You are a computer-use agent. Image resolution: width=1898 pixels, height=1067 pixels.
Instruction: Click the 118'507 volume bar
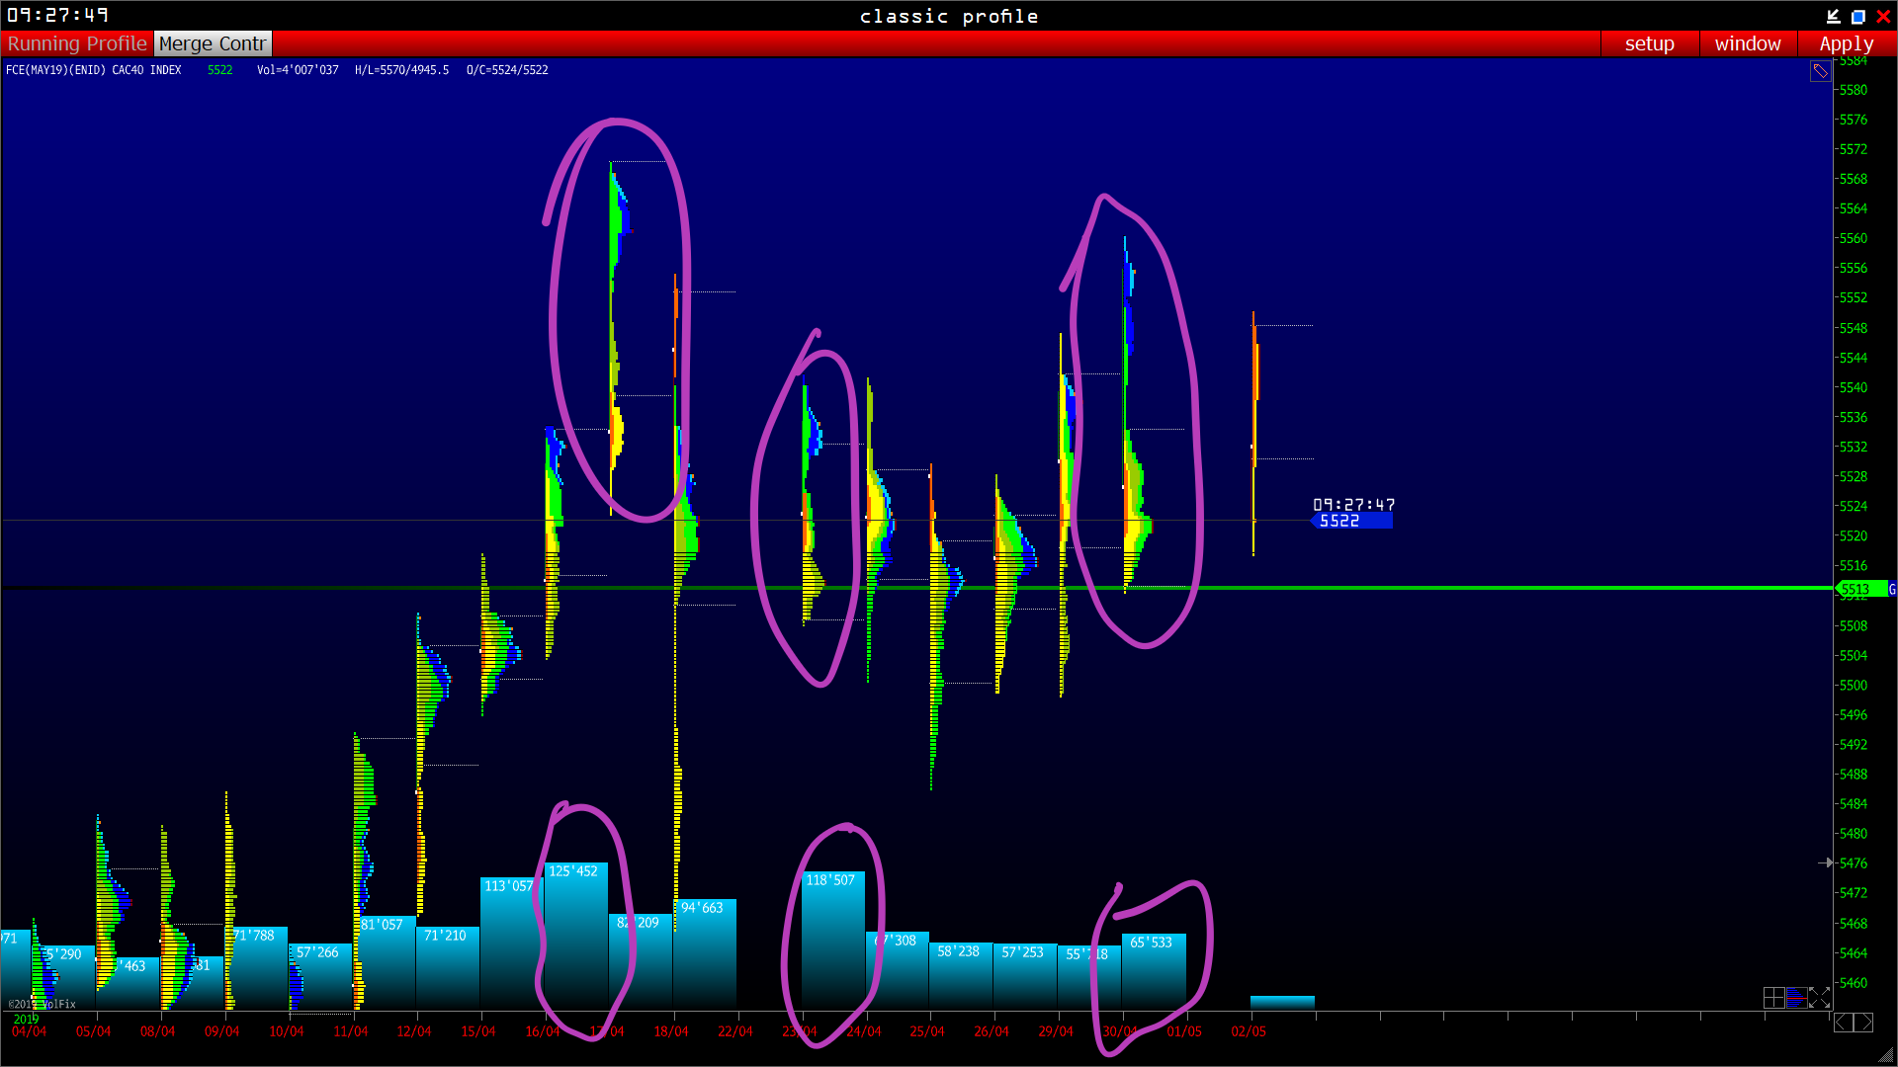point(832,939)
